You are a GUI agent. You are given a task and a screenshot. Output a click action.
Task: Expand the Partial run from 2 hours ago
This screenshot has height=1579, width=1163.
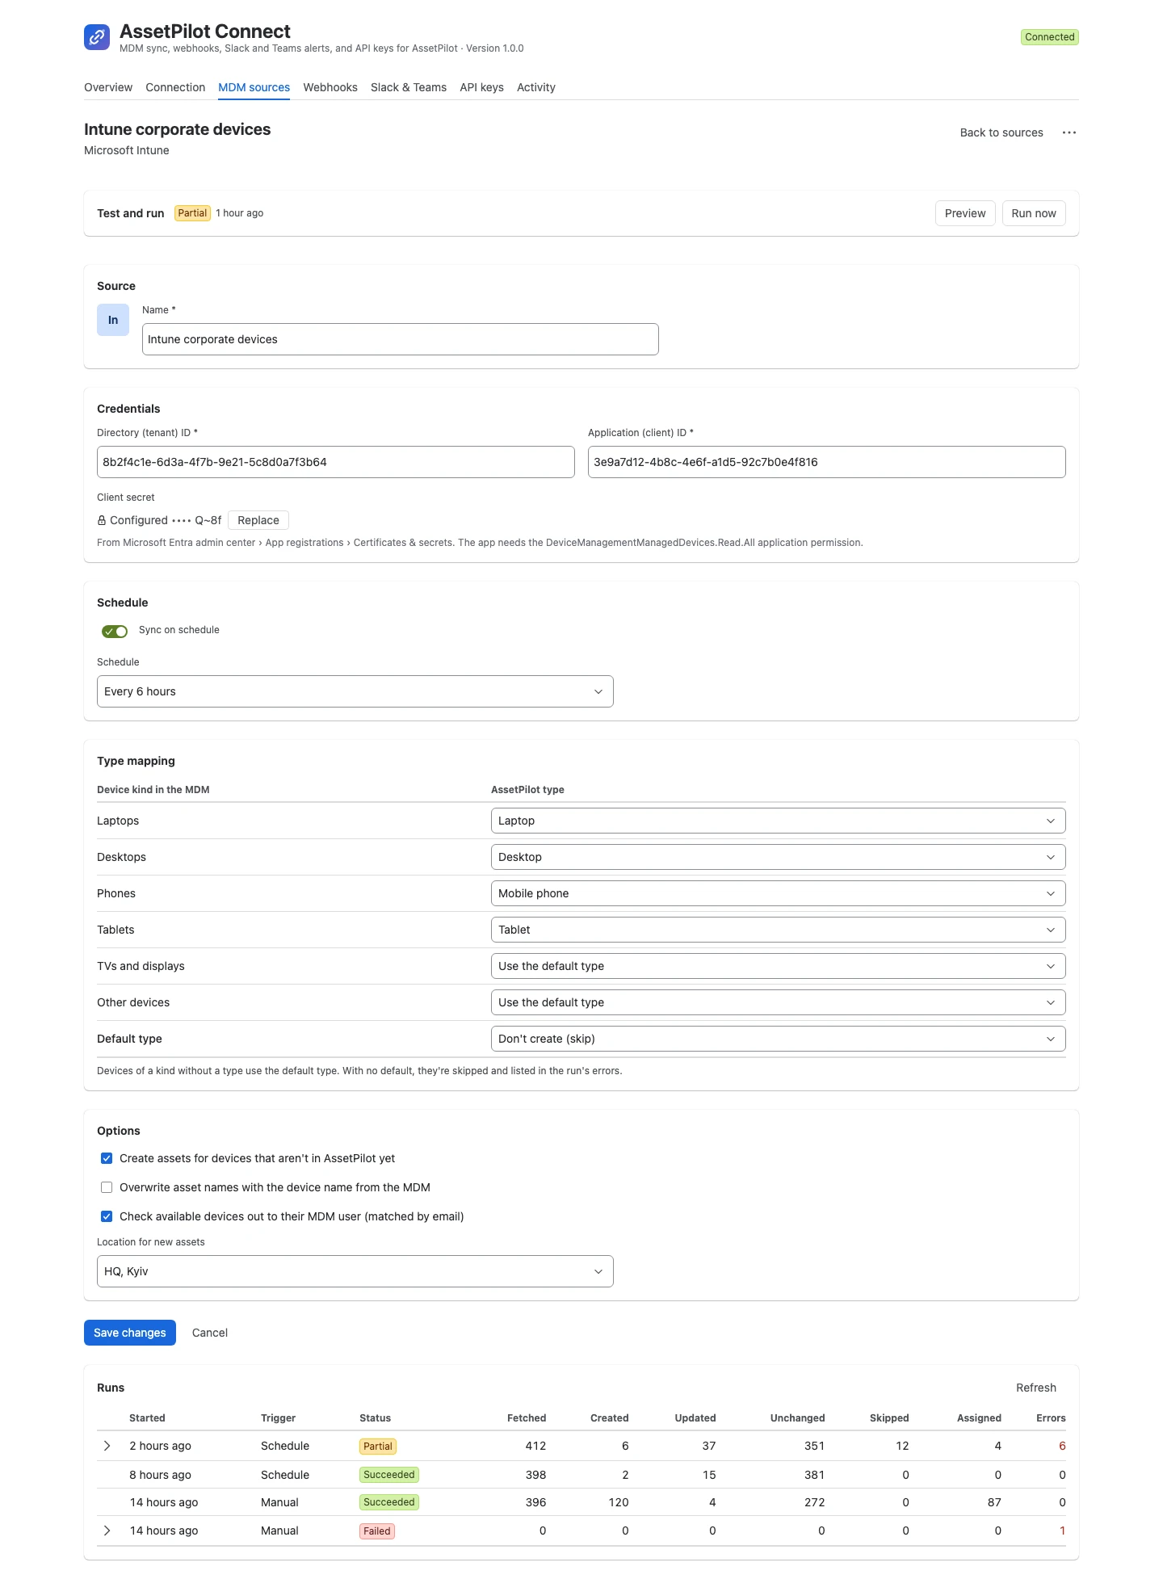(x=107, y=1446)
